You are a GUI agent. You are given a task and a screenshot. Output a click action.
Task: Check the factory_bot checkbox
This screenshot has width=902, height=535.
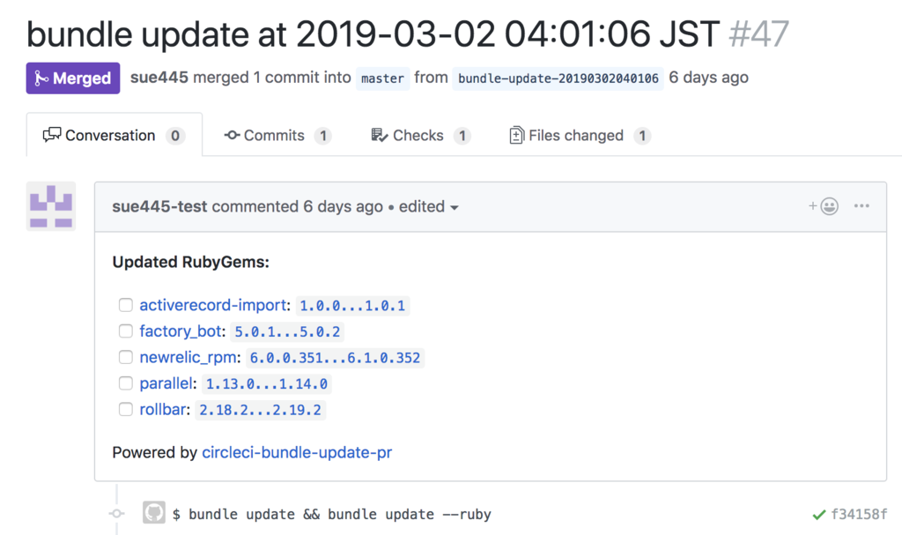125,331
